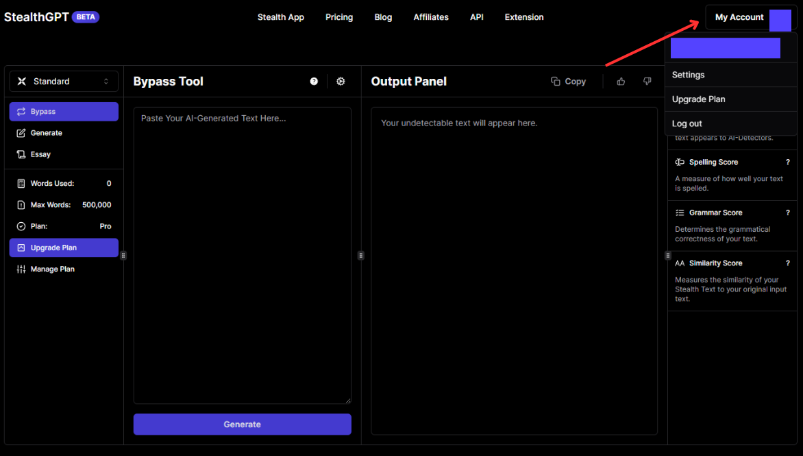This screenshot has width=803, height=456.
Task: Click the account avatar square in header
Action: tap(780, 21)
